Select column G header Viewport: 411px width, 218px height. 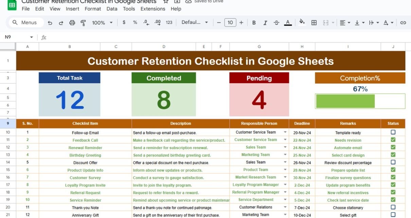pyautogui.click(x=259, y=47)
